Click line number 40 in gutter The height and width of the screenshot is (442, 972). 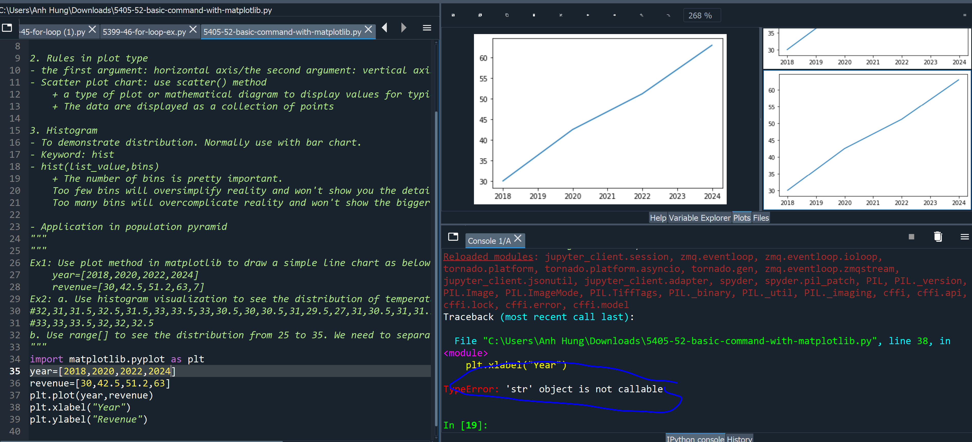[x=15, y=431]
